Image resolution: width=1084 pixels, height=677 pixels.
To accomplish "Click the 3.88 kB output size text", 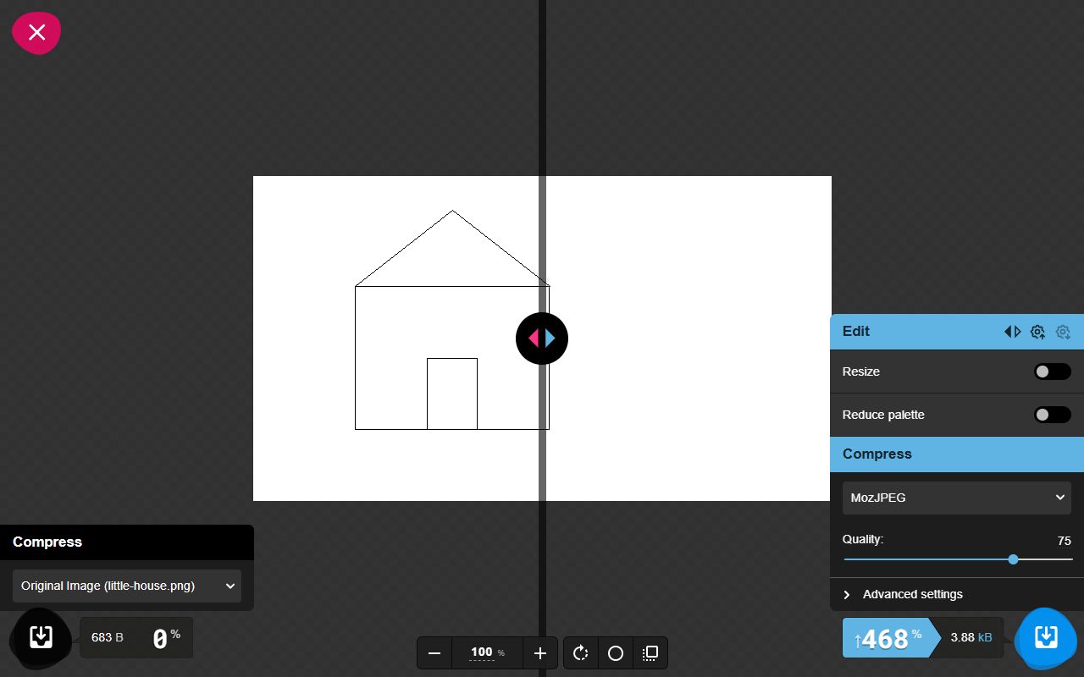I will coord(971,637).
